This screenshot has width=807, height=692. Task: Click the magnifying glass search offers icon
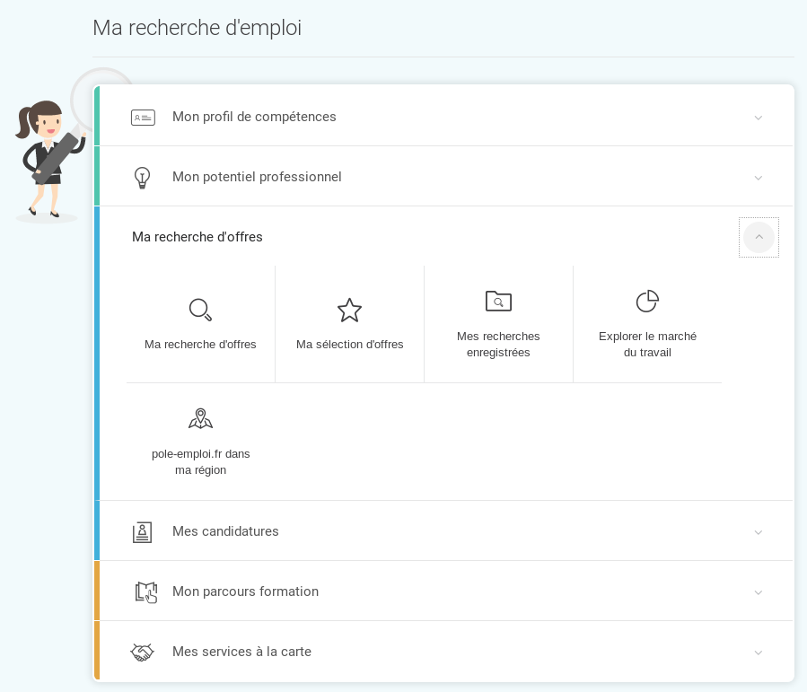[x=200, y=310]
